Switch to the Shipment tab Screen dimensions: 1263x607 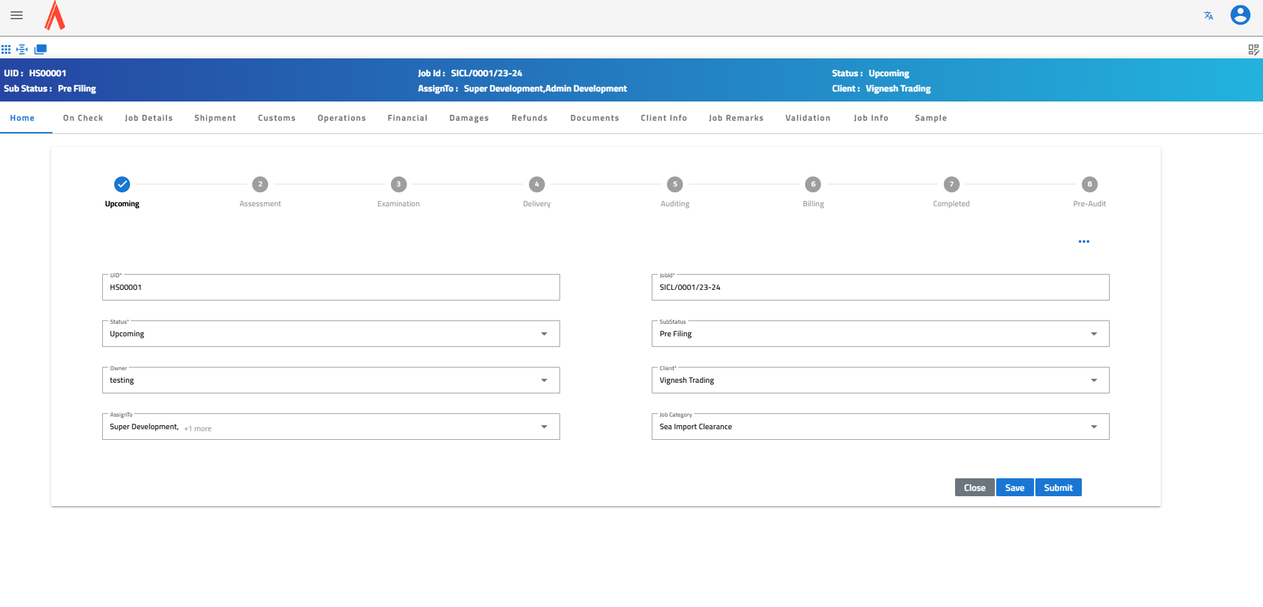point(215,118)
